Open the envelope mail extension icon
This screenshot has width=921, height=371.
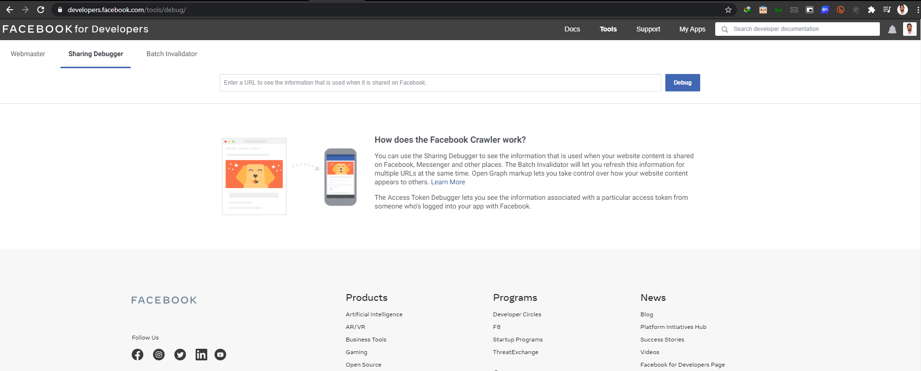coord(794,10)
